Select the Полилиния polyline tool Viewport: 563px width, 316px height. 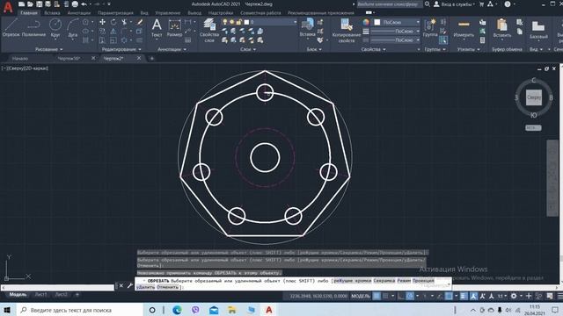tap(33, 28)
